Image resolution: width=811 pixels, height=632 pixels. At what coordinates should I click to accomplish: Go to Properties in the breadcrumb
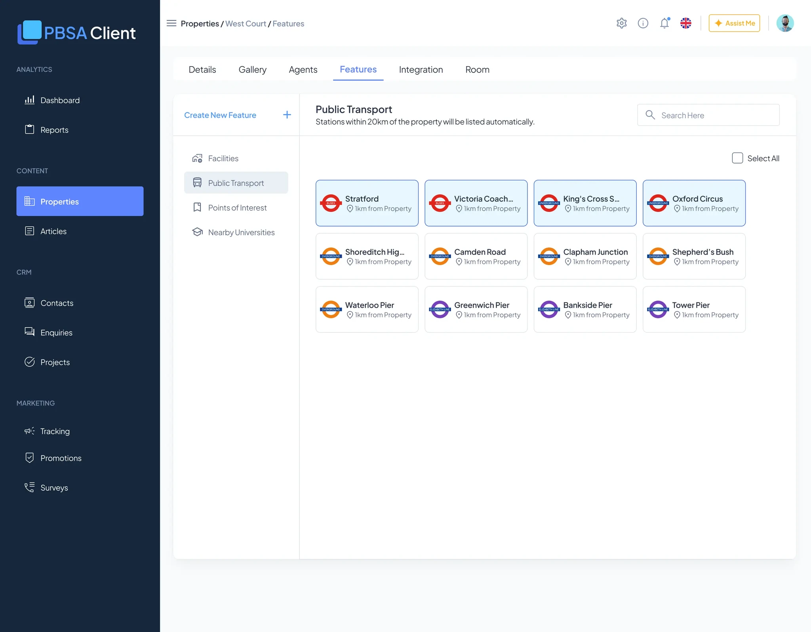200,24
